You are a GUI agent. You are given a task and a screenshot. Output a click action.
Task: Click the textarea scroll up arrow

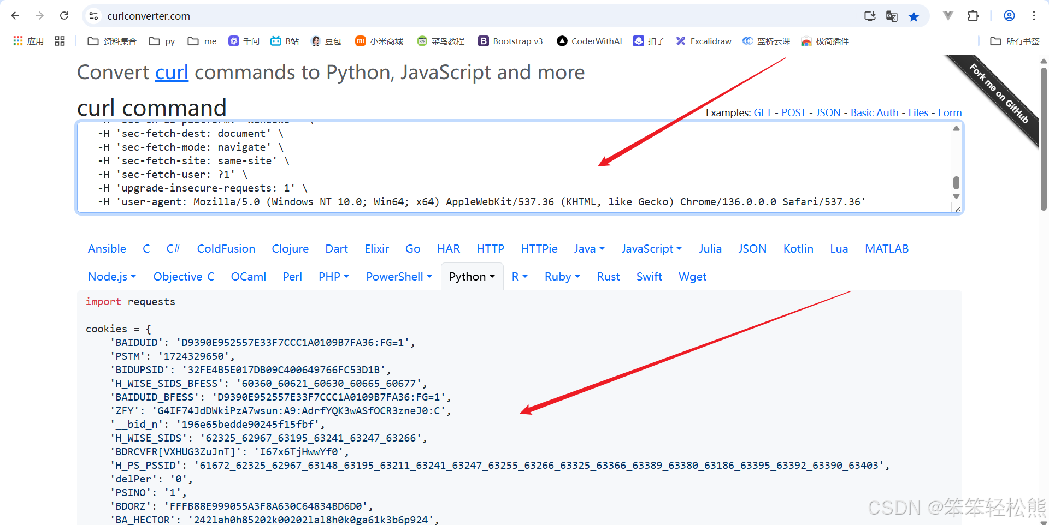tap(956, 128)
